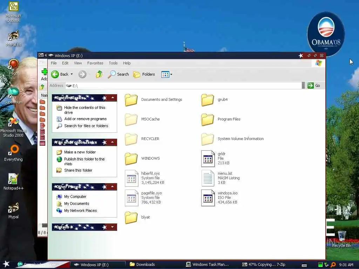Click the orange magnifier tray icon
This screenshot has width=359, height=269.
(333, 265)
